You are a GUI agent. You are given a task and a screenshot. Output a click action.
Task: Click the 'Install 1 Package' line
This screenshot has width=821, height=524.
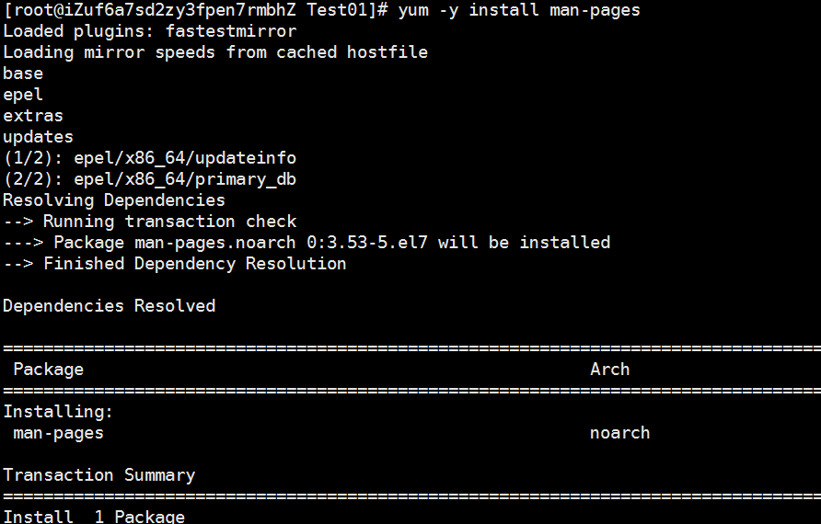(x=94, y=517)
